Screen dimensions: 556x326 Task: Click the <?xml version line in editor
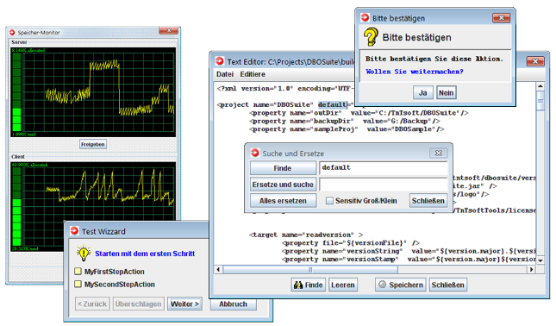285,88
